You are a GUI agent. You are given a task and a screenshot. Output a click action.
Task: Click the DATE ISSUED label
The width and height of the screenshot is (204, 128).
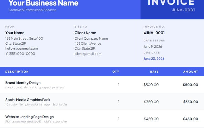(x=154, y=40)
